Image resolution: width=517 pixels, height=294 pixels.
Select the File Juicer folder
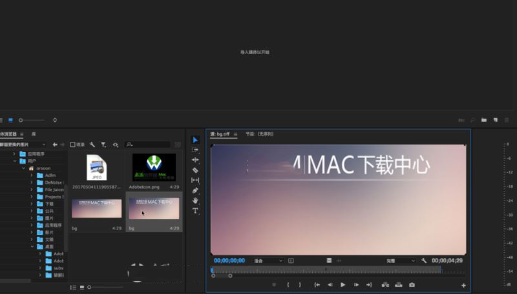pyautogui.click(x=50, y=190)
